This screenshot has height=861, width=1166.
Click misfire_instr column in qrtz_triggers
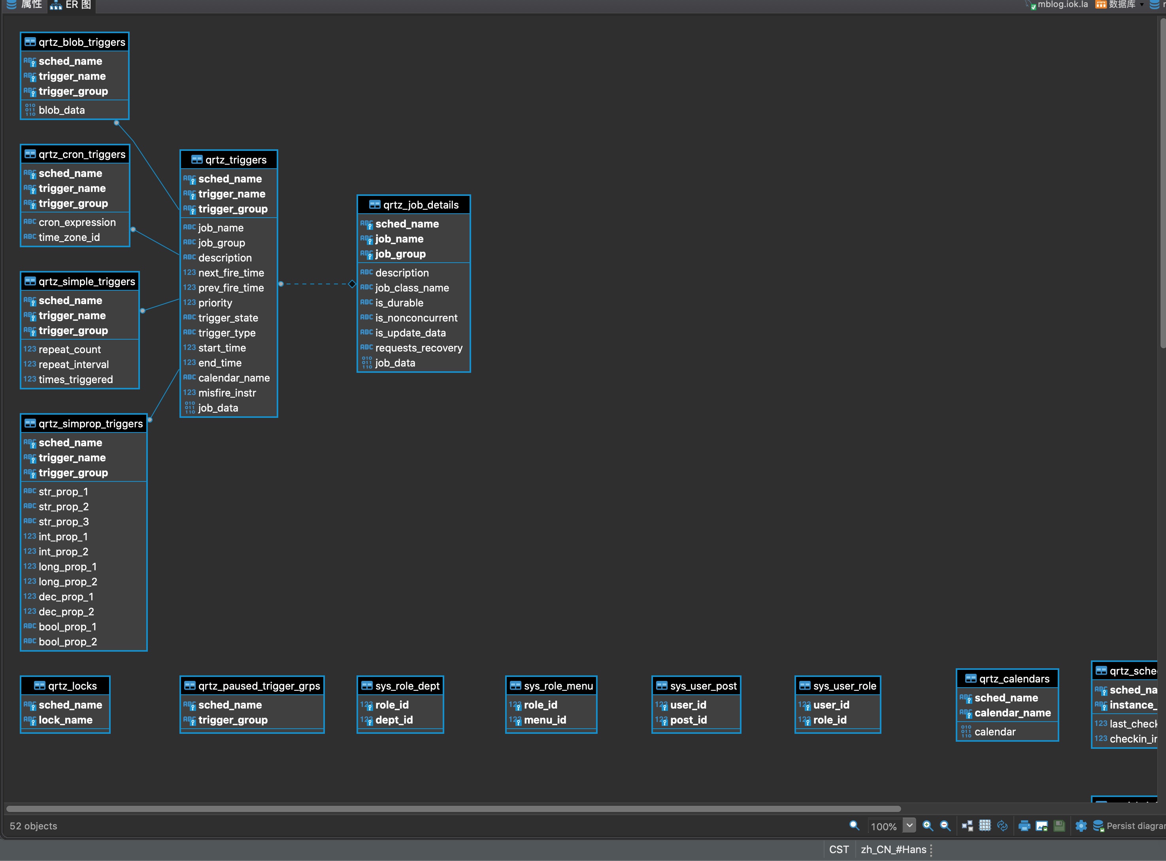coord(228,393)
